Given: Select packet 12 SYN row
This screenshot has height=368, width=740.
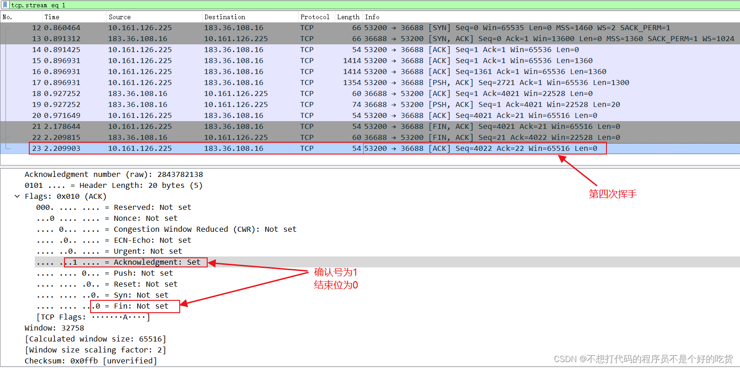Looking at the screenshot, I should 370,28.
